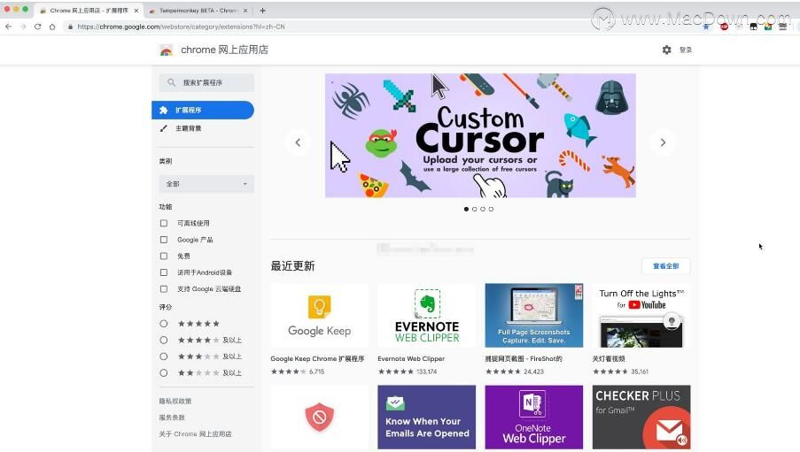Select four stars and up radio button
The width and height of the screenshot is (800, 452).
pyautogui.click(x=163, y=340)
